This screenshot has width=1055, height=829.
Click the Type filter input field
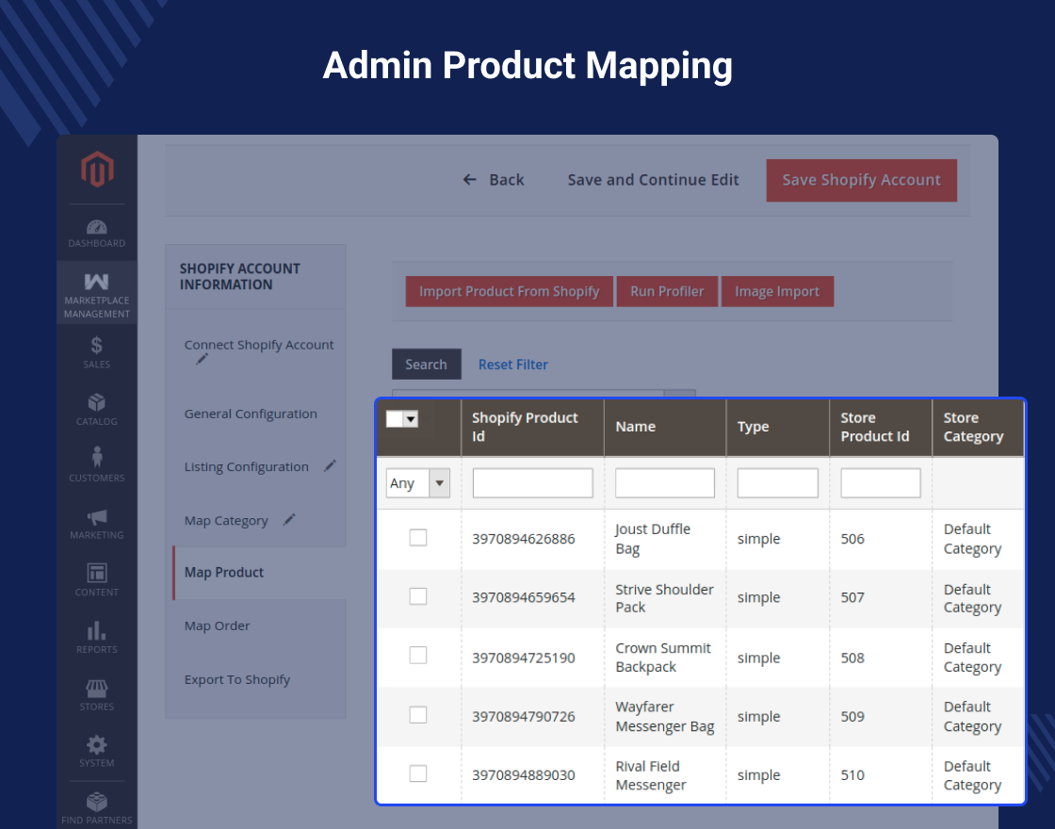click(x=778, y=483)
